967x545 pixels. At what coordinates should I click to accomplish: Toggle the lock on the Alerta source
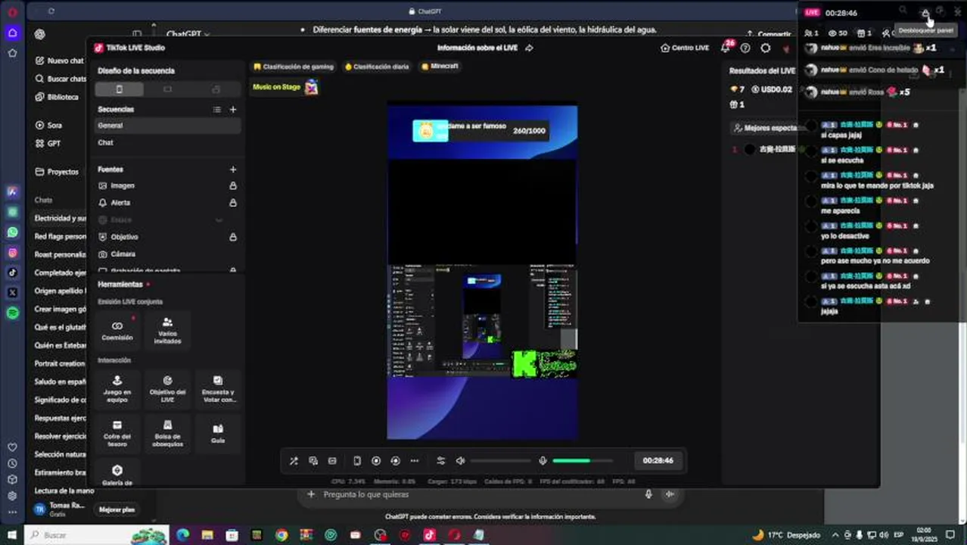(x=233, y=203)
